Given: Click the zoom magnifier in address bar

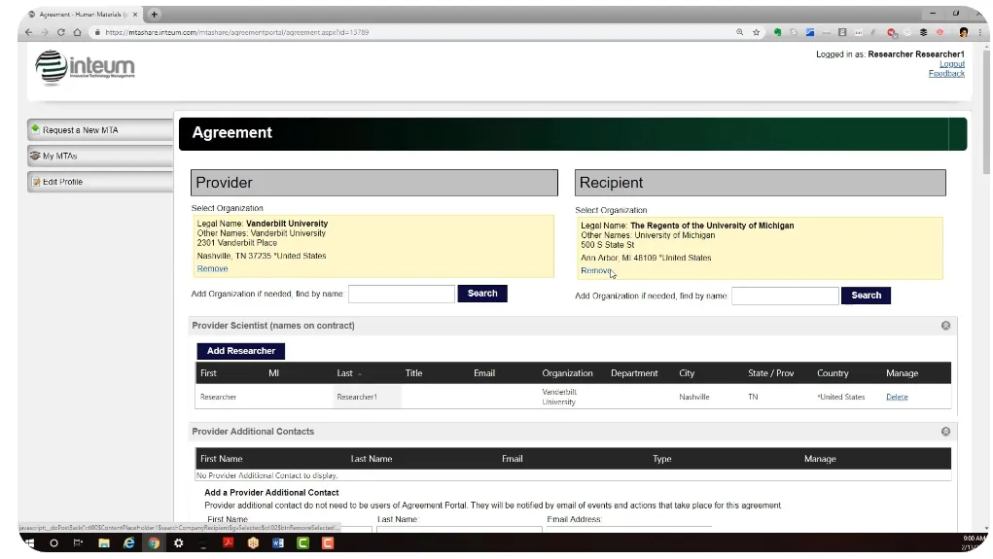Looking at the screenshot, I should (x=740, y=32).
